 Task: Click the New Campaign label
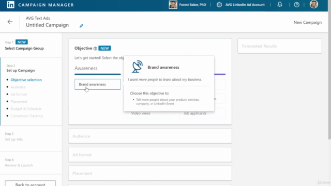[x=308, y=22]
